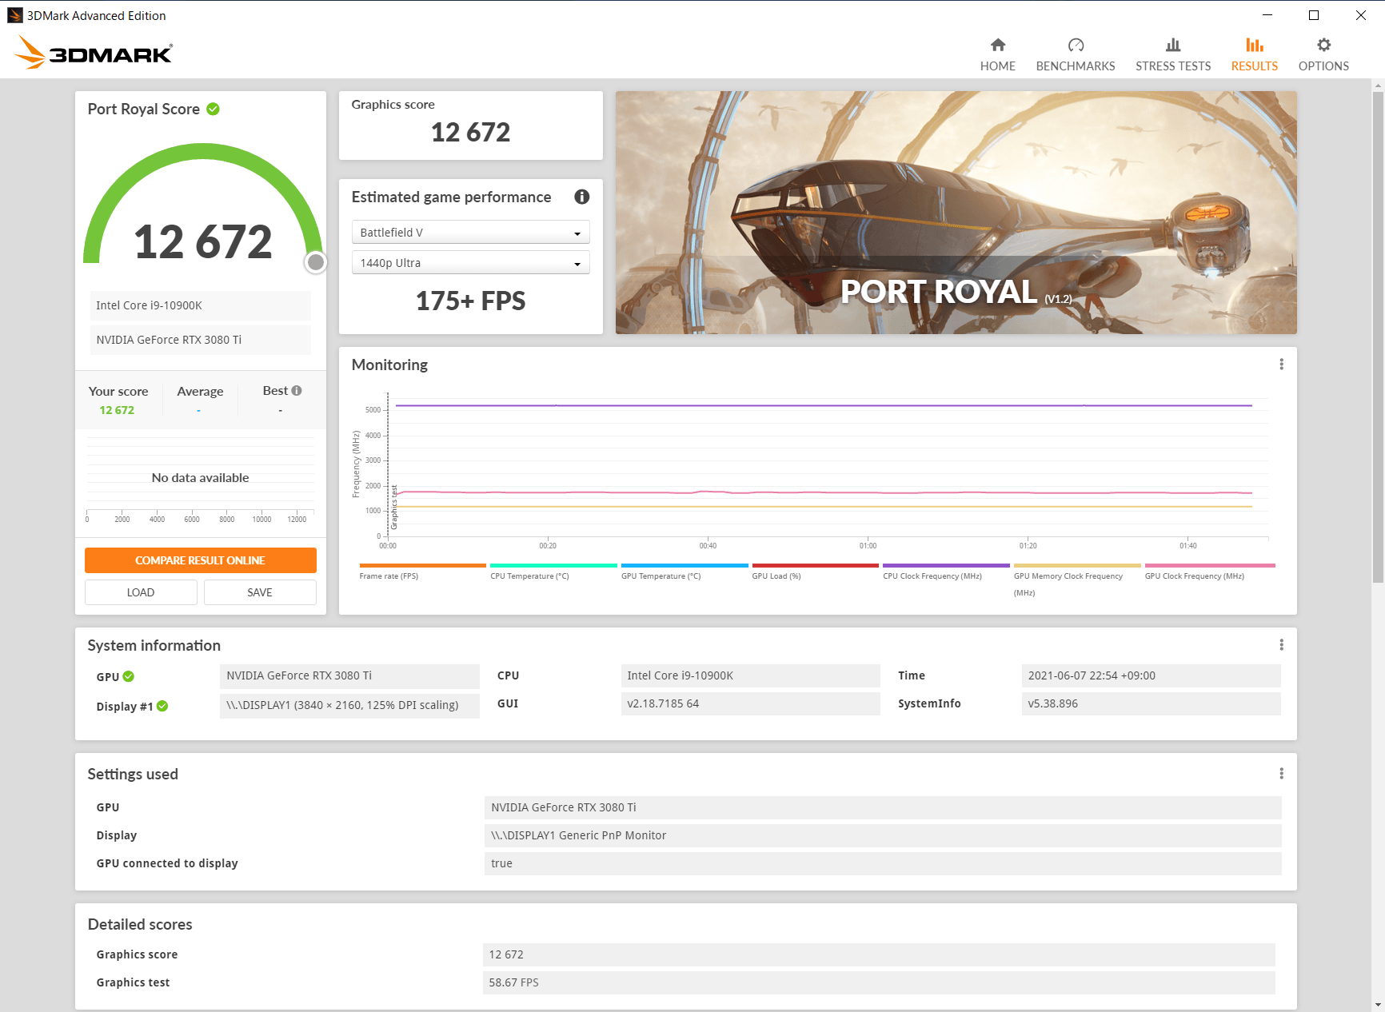Click the Graphics test 58.67 FPS value
Viewport: 1385px width, 1012px height.
(x=879, y=982)
